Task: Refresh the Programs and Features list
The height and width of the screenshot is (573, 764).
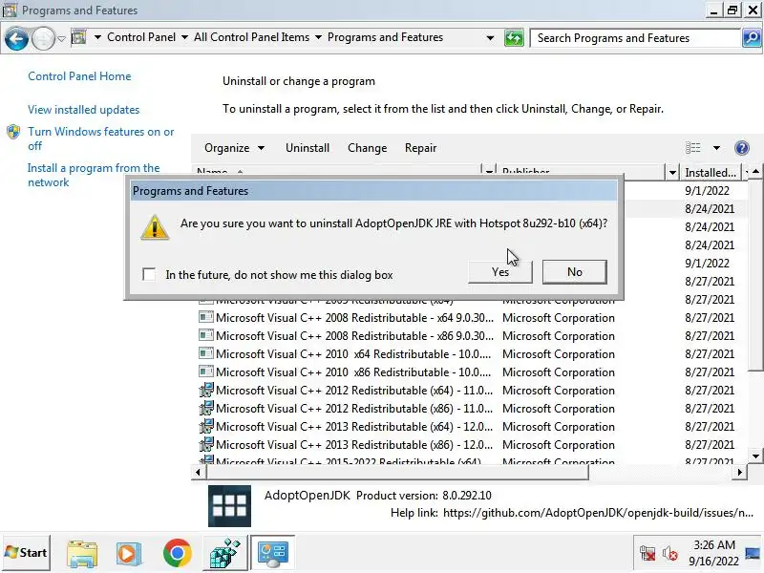Action: click(514, 38)
